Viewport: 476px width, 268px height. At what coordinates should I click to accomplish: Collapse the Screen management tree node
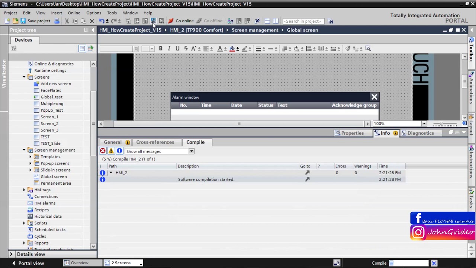click(24, 150)
